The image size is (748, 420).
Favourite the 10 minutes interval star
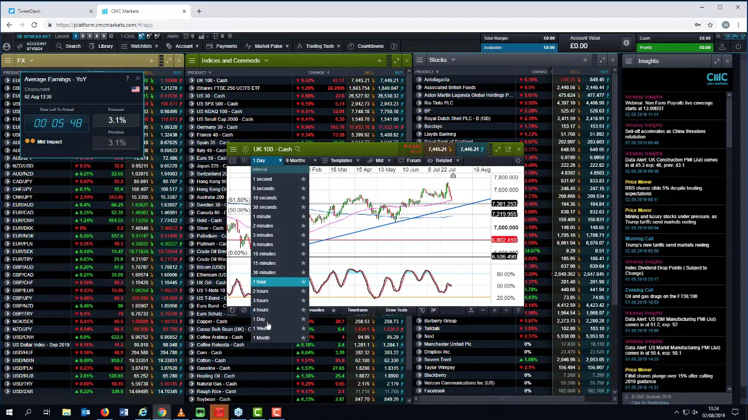click(303, 254)
